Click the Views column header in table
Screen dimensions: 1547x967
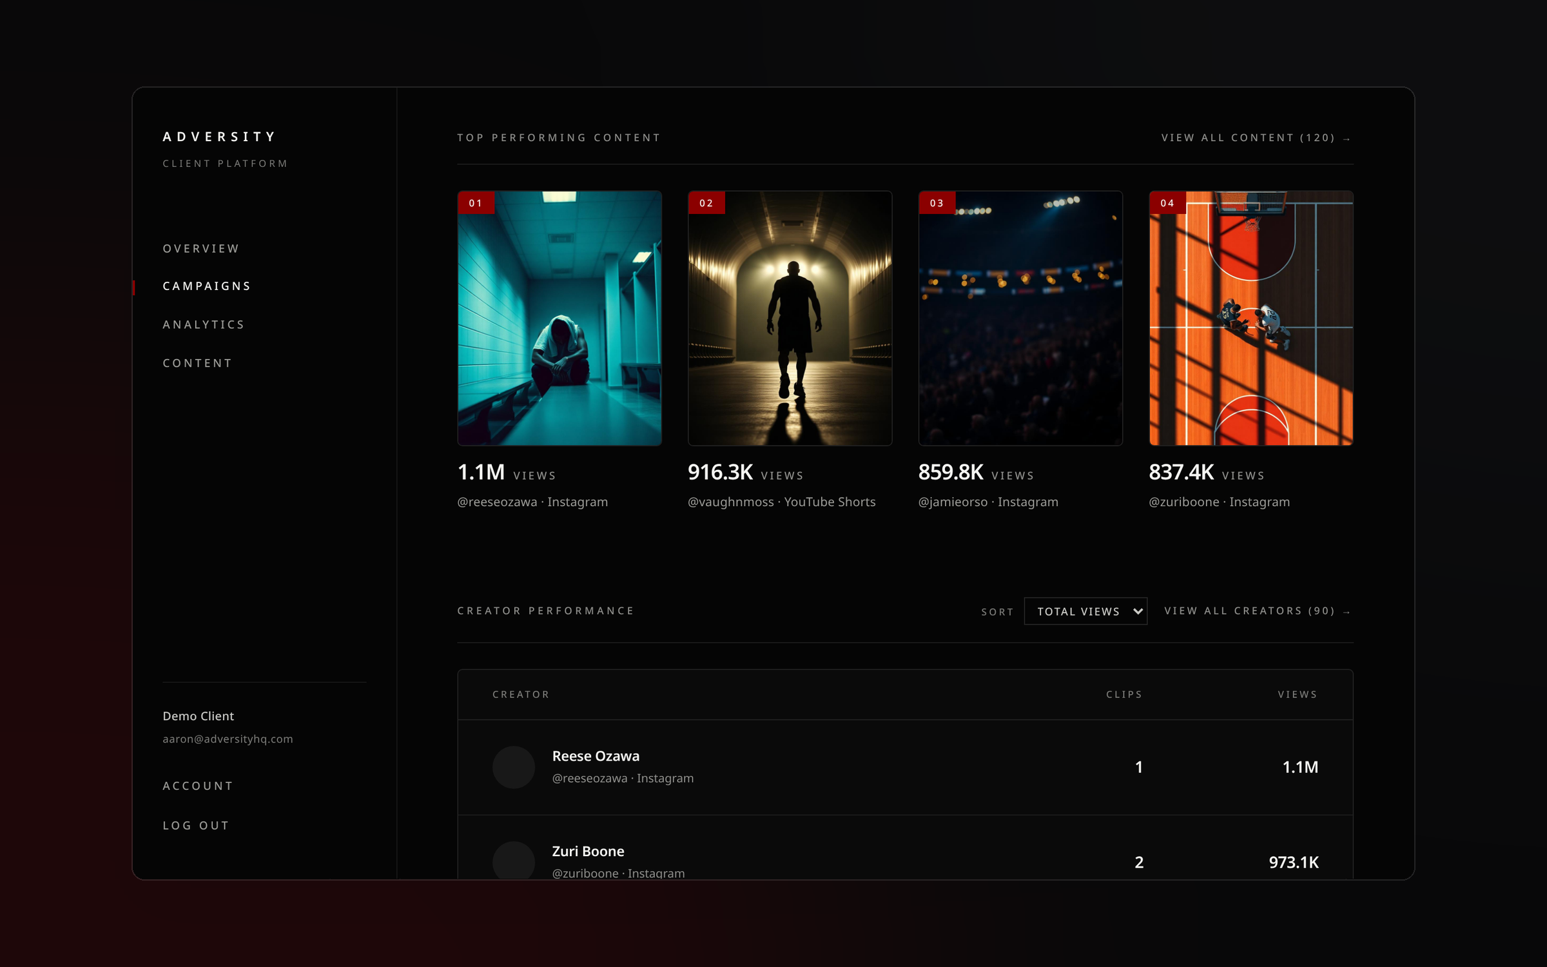click(1298, 694)
